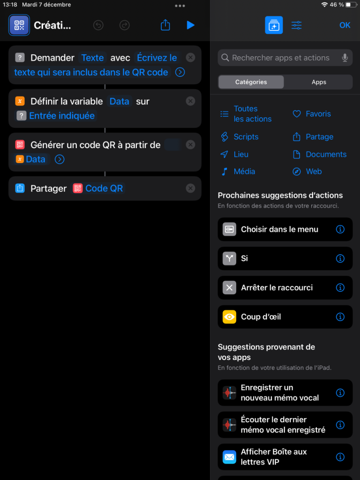
Task: Add the Arrêter le raccourci action
Action: pyautogui.click(x=285, y=288)
